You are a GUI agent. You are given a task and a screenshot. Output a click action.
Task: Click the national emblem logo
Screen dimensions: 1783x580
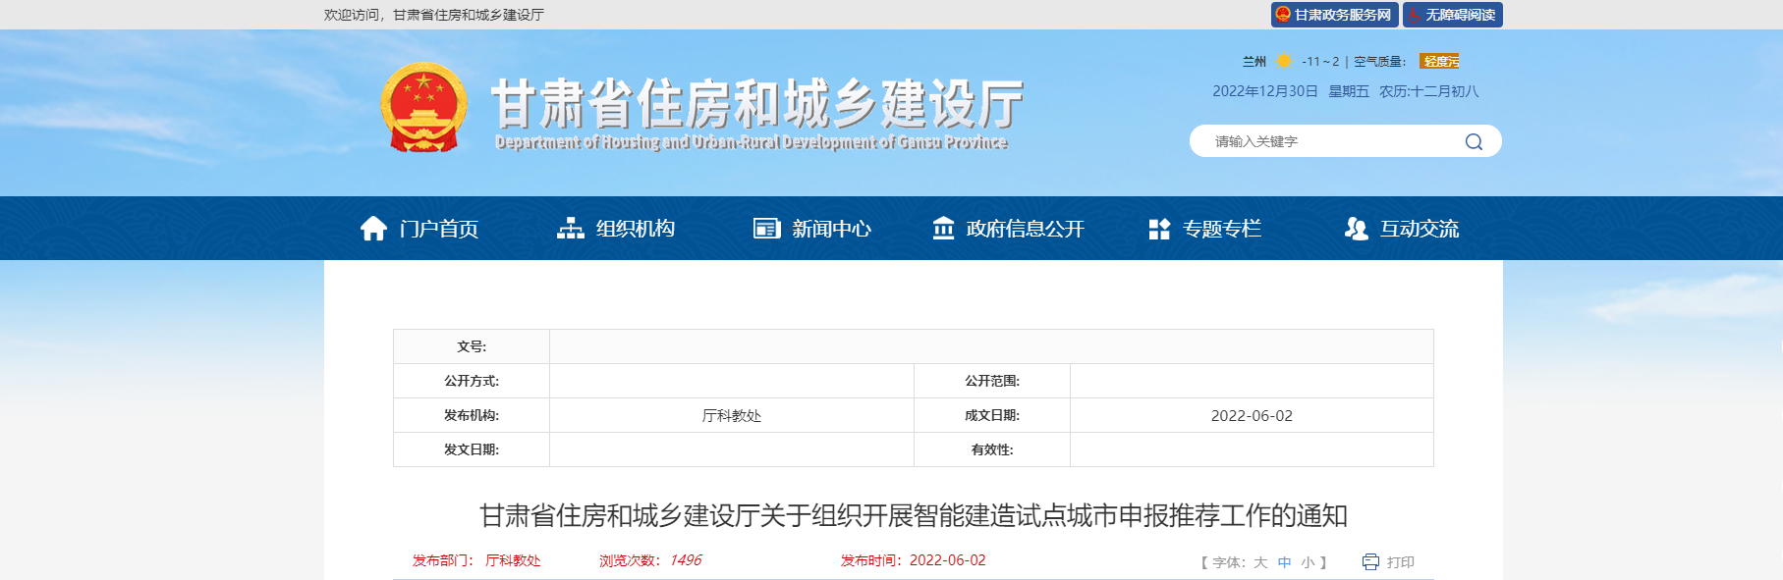[x=423, y=108]
